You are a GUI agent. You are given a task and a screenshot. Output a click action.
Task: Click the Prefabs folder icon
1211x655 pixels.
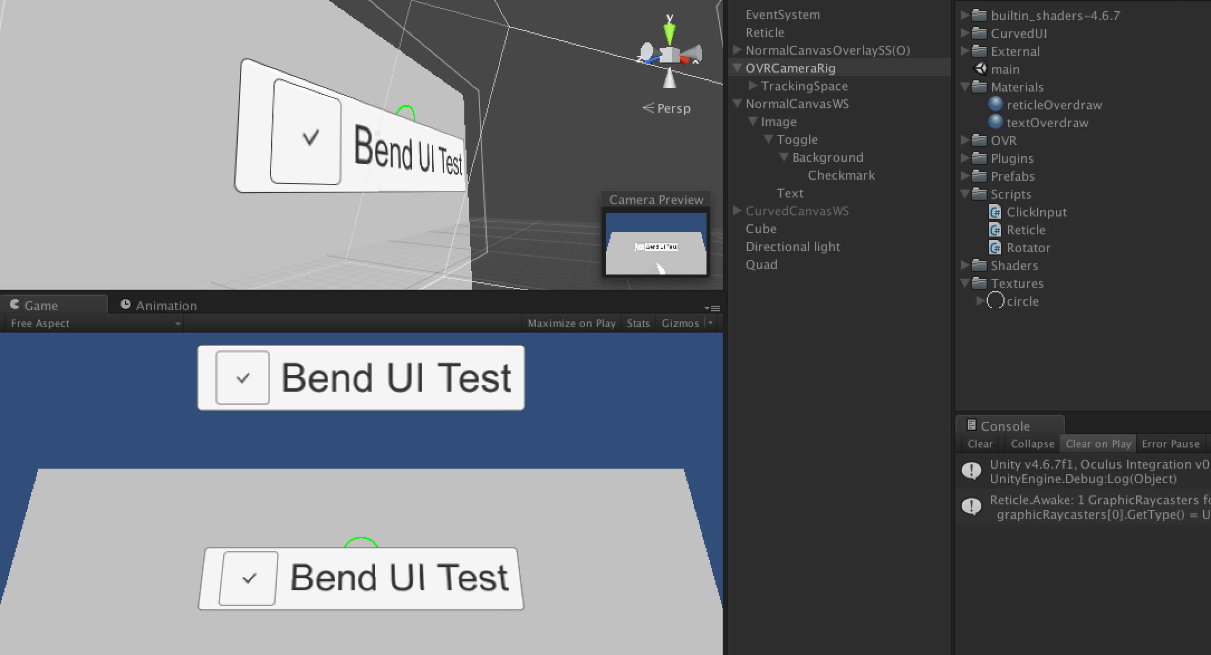[979, 176]
